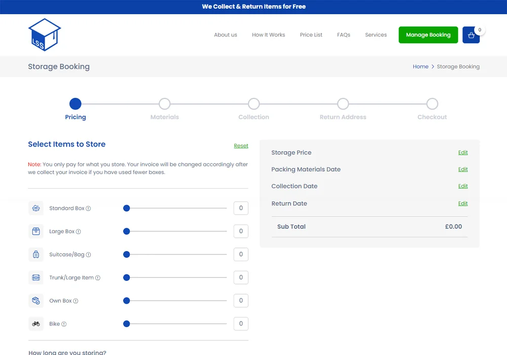Click the Large Box quantity field

coord(241,231)
